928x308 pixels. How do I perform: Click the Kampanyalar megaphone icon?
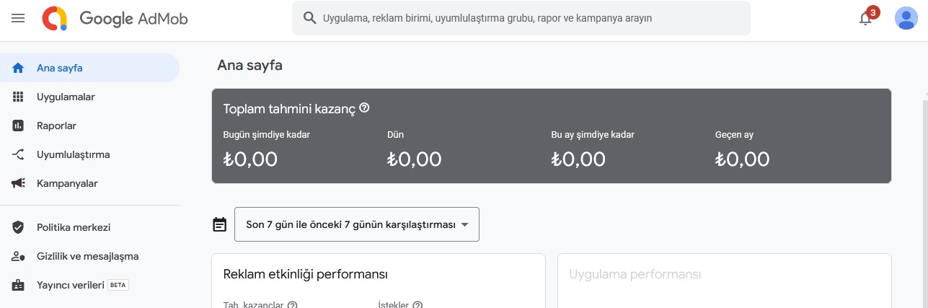19,183
